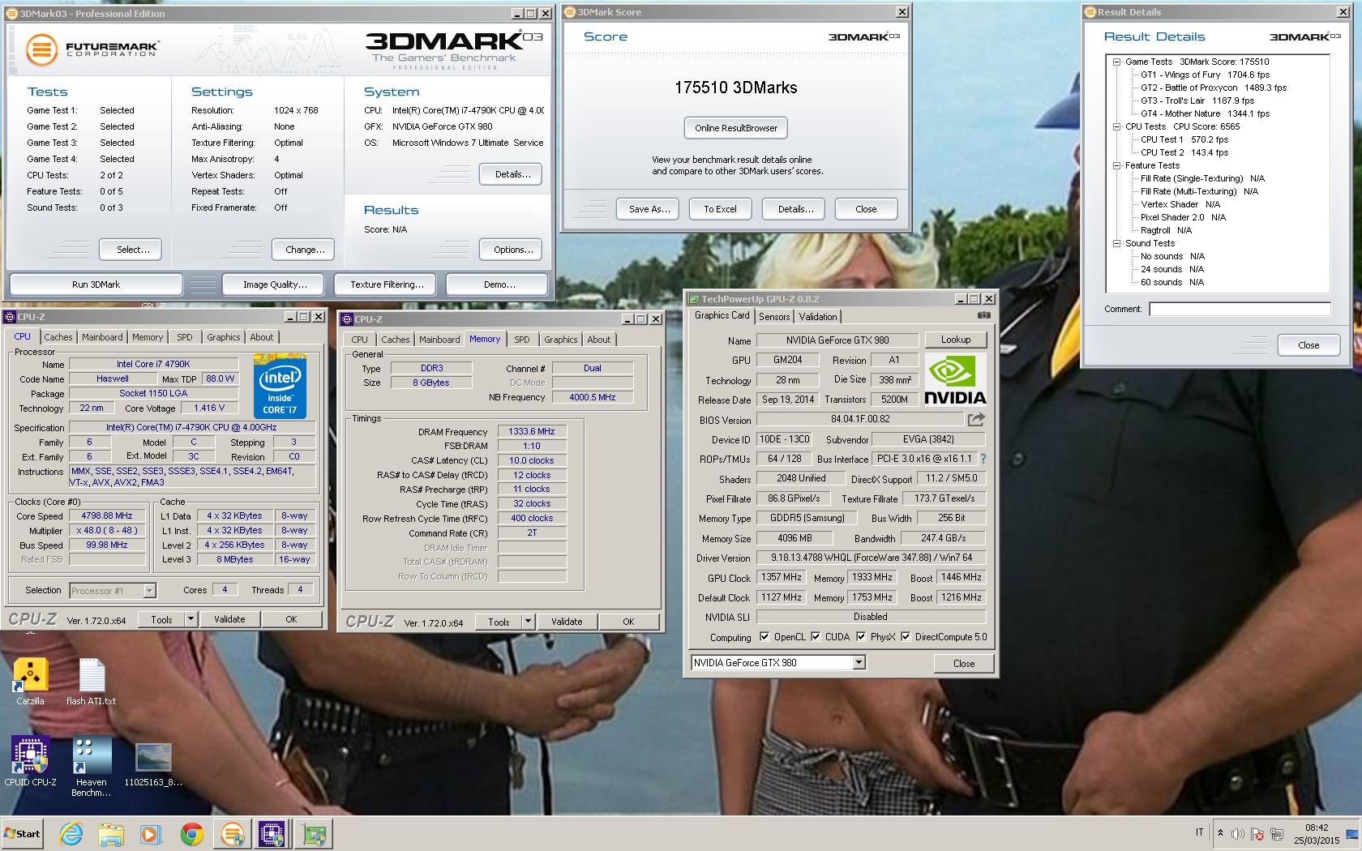
Task: Click the show desktop button in the taskbar
Action: click(x=1352, y=833)
